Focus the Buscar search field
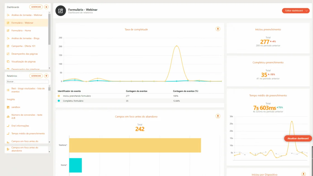 coord(28,82)
